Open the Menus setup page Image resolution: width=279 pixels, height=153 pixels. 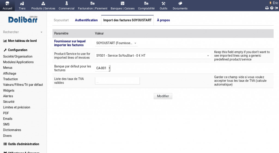[8, 68]
